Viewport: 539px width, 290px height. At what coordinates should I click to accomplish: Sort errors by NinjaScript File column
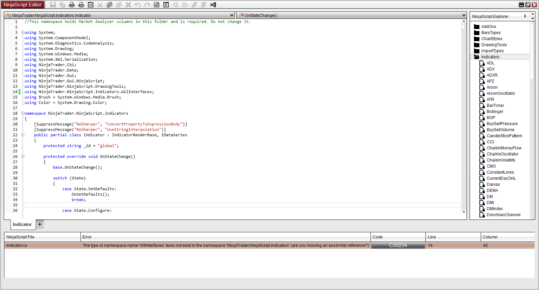coord(42,237)
